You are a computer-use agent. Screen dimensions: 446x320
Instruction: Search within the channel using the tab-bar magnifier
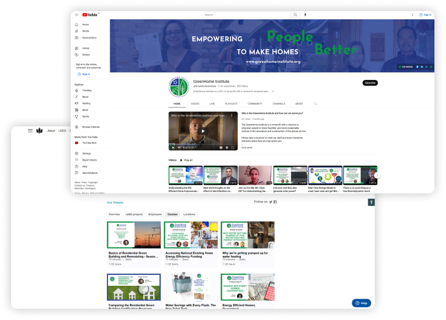click(316, 104)
